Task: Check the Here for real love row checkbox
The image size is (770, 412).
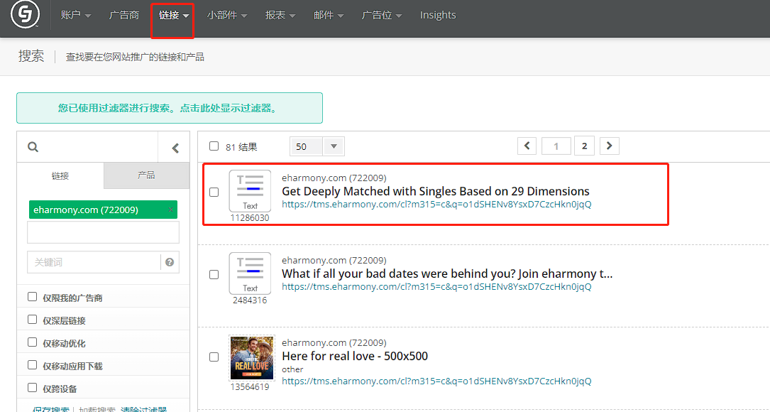Action: (214, 357)
